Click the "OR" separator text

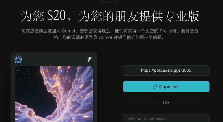pyautogui.click(x=166, y=103)
